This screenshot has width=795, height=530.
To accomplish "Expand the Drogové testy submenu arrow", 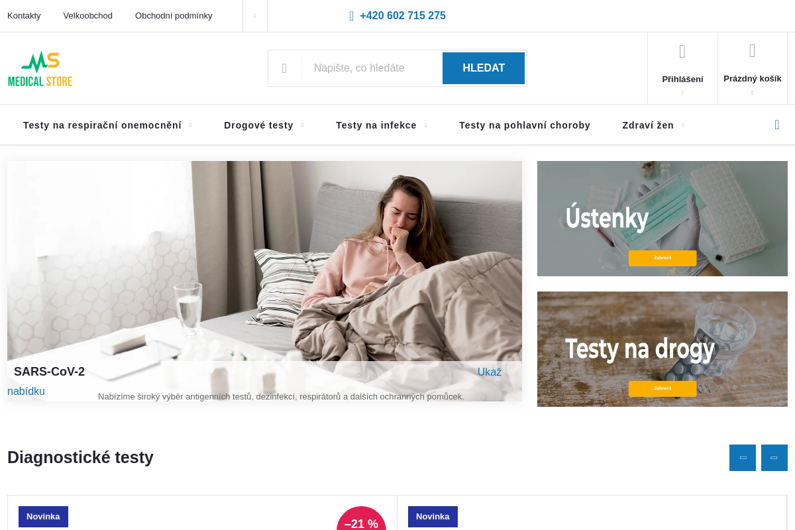I will coord(303,125).
